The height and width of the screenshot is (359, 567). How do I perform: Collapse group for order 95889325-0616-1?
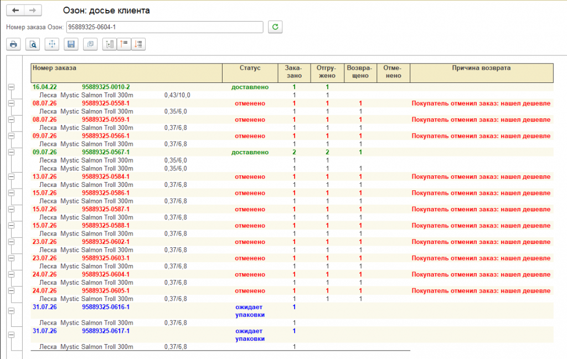click(x=12, y=311)
